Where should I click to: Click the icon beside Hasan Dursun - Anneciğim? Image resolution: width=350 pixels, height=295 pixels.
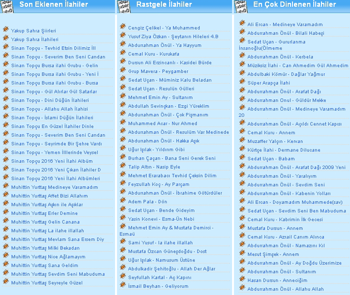242,279
